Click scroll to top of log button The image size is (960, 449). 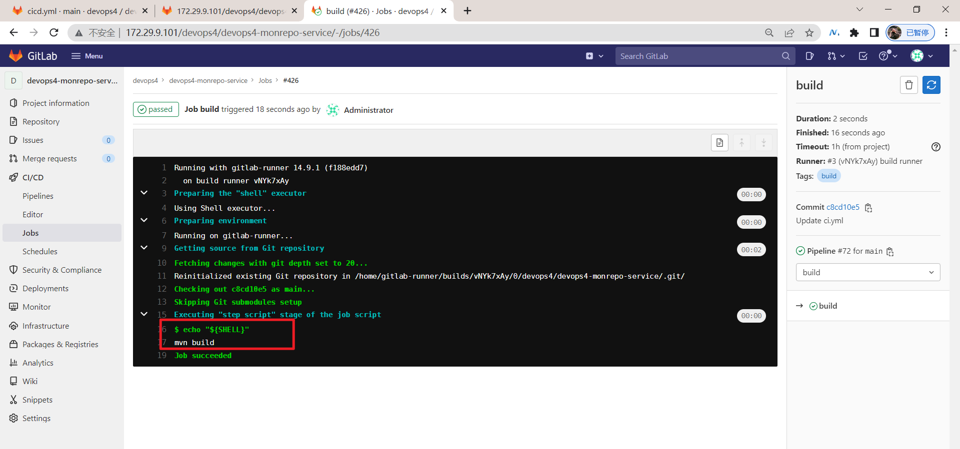[741, 143]
